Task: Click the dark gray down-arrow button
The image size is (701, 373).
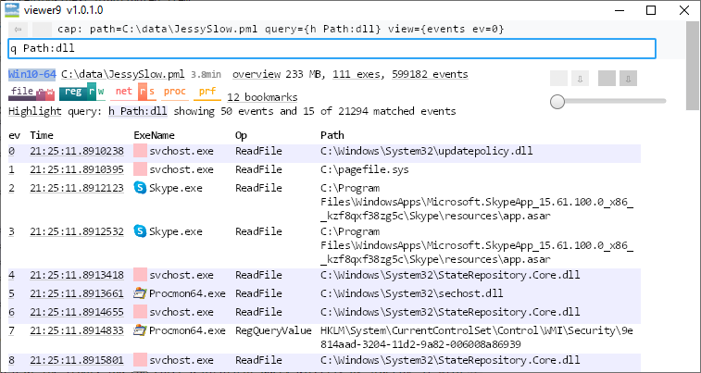Action: (627, 78)
